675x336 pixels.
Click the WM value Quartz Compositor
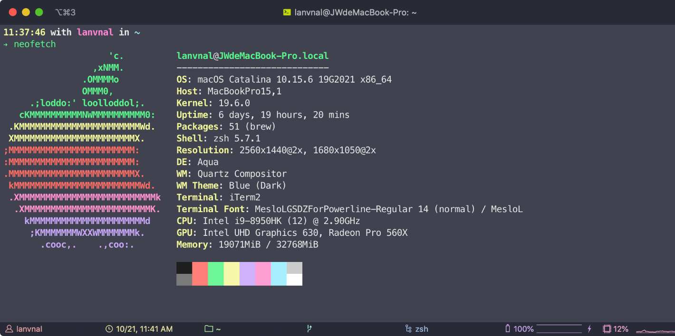[242, 174]
